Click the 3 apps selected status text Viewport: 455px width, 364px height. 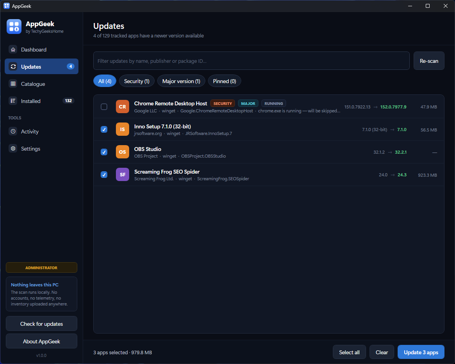tap(123, 352)
